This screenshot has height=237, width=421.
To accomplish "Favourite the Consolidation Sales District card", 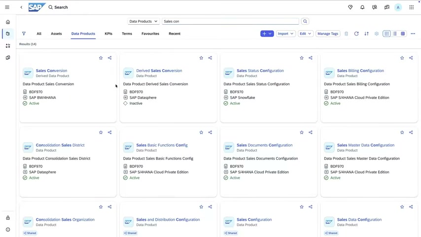I will pyautogui.click(x=101, y=132).
